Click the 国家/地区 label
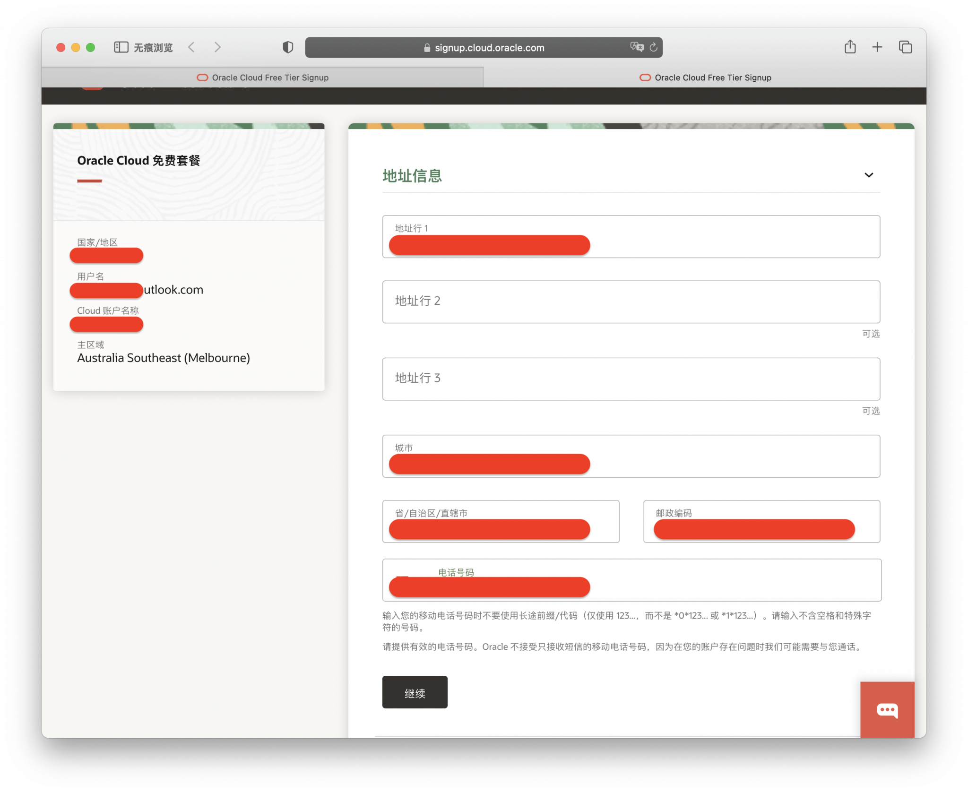The height and width of the screenshot is (793, 968). 97,242
